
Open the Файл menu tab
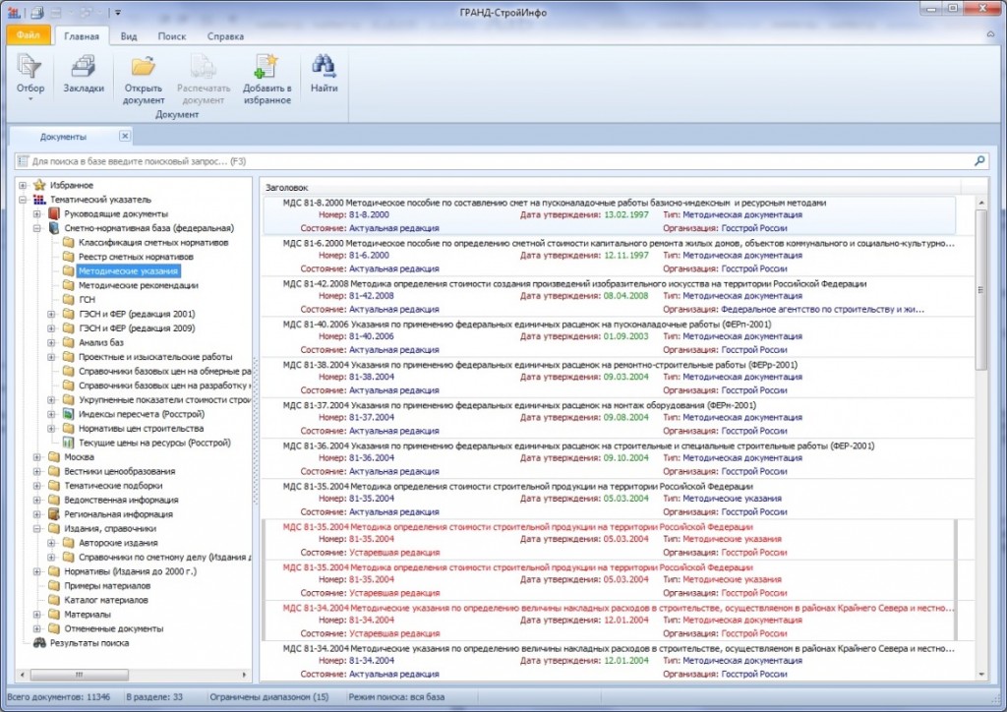click(29, 34)
